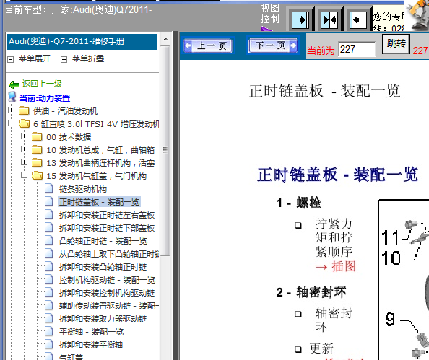Viewport: 429px width, 360px height.
Task: Click the page icon for 正时链盖板 - 装配一览
Action: point(49,201)
